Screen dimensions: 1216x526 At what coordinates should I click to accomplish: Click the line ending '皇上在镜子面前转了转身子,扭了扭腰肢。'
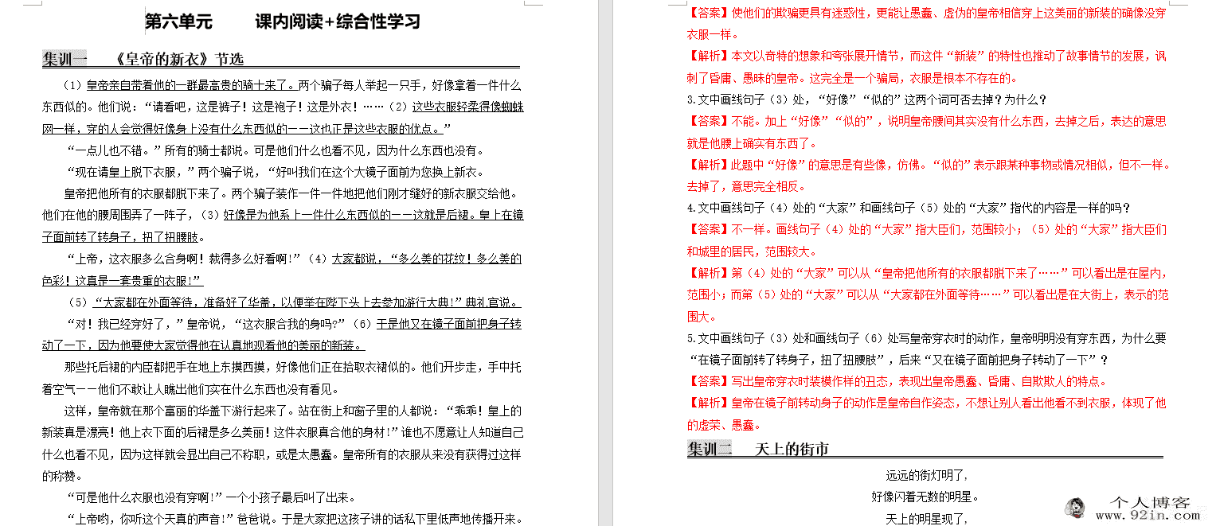pyautogui.click(x=124, y=237)
